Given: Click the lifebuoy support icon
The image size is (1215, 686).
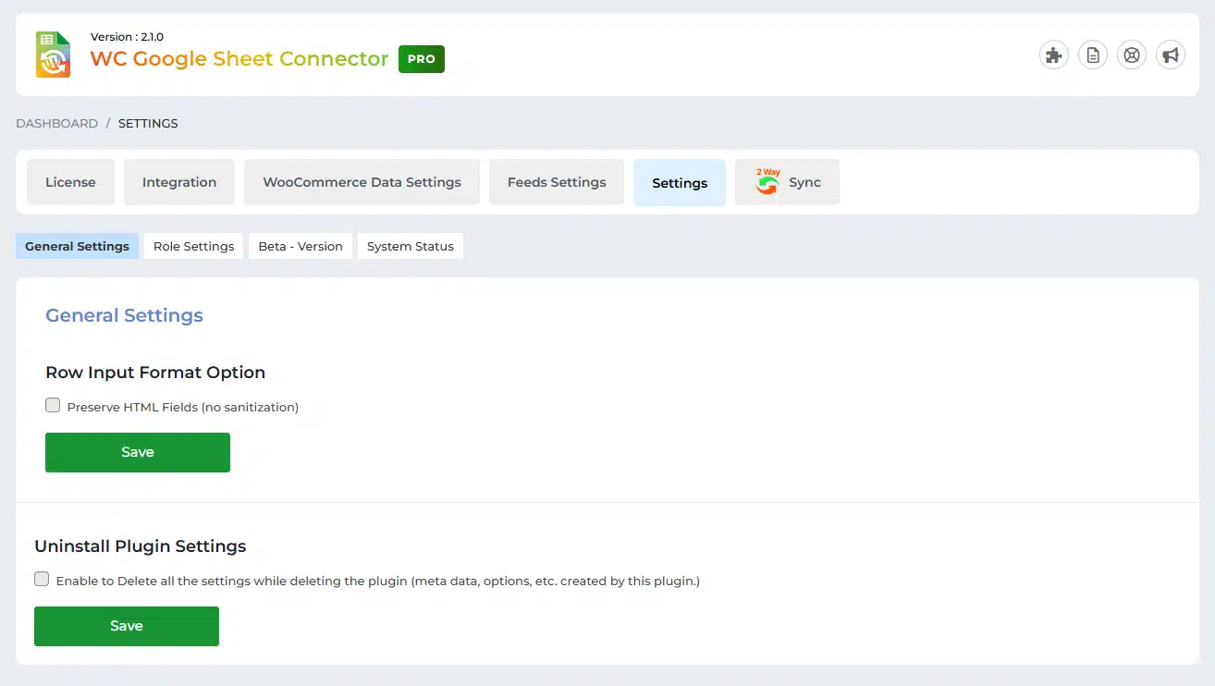Looking at the screenshot, I should tap(1131, 55).
